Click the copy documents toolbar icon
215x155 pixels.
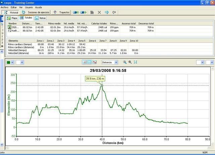pyautogui.click(x=92, y=12)
